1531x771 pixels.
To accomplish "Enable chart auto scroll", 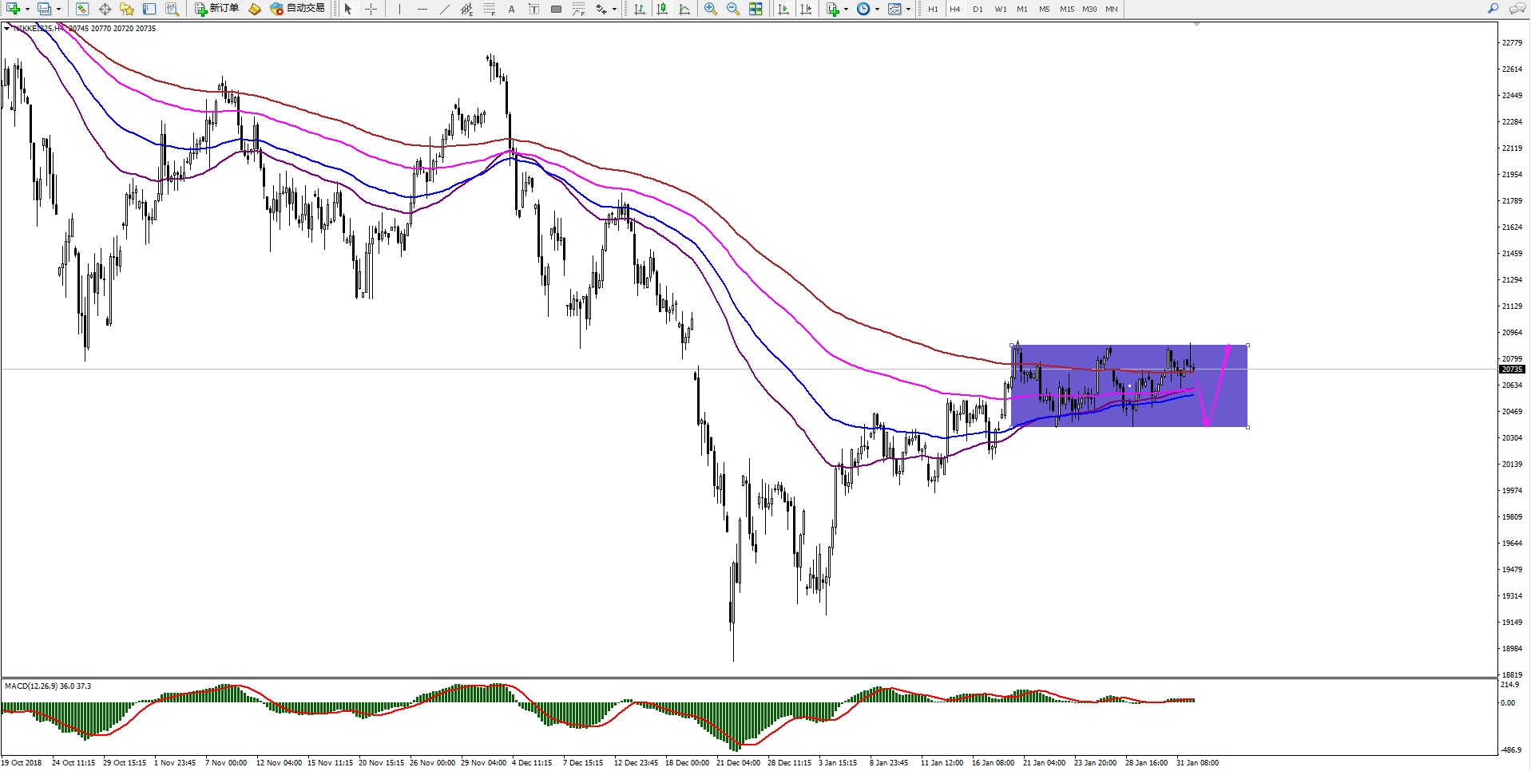I will point(783,9).
